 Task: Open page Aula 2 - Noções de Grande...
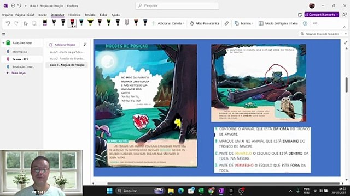(67, 59)
